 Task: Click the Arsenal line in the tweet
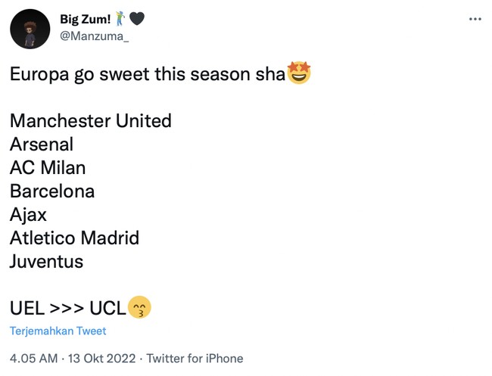coord(42,144)
